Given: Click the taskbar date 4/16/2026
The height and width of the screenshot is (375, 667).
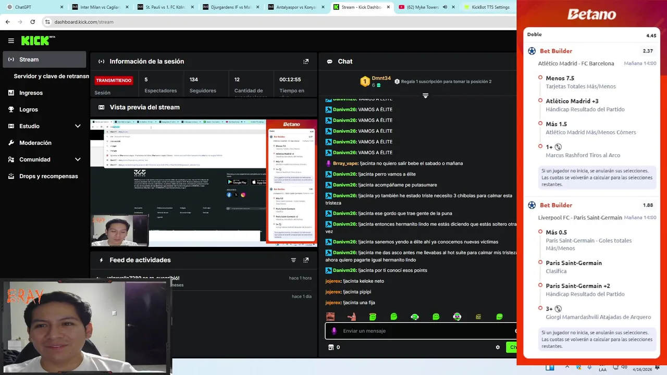Looking at the screenshot, I should coord(643,369).
